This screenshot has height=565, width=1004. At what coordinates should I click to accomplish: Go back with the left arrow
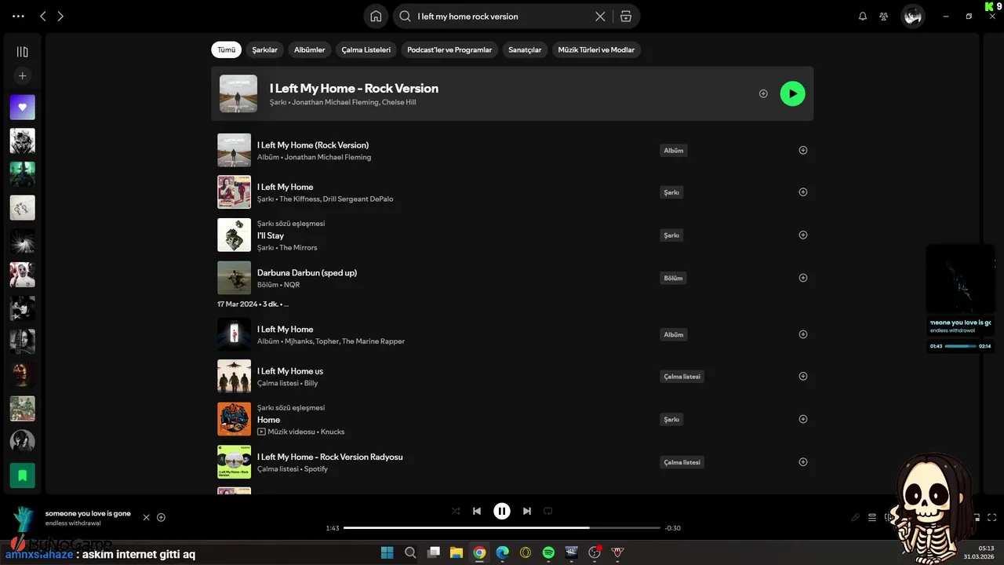click(43, 16)
